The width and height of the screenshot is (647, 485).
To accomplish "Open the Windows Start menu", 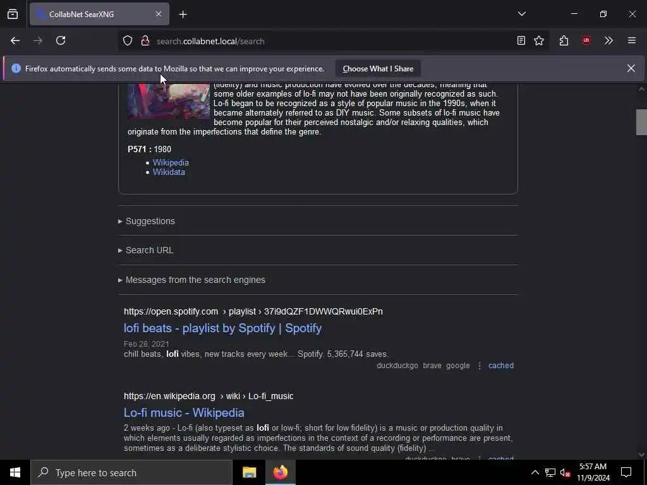I will point(15,472).
